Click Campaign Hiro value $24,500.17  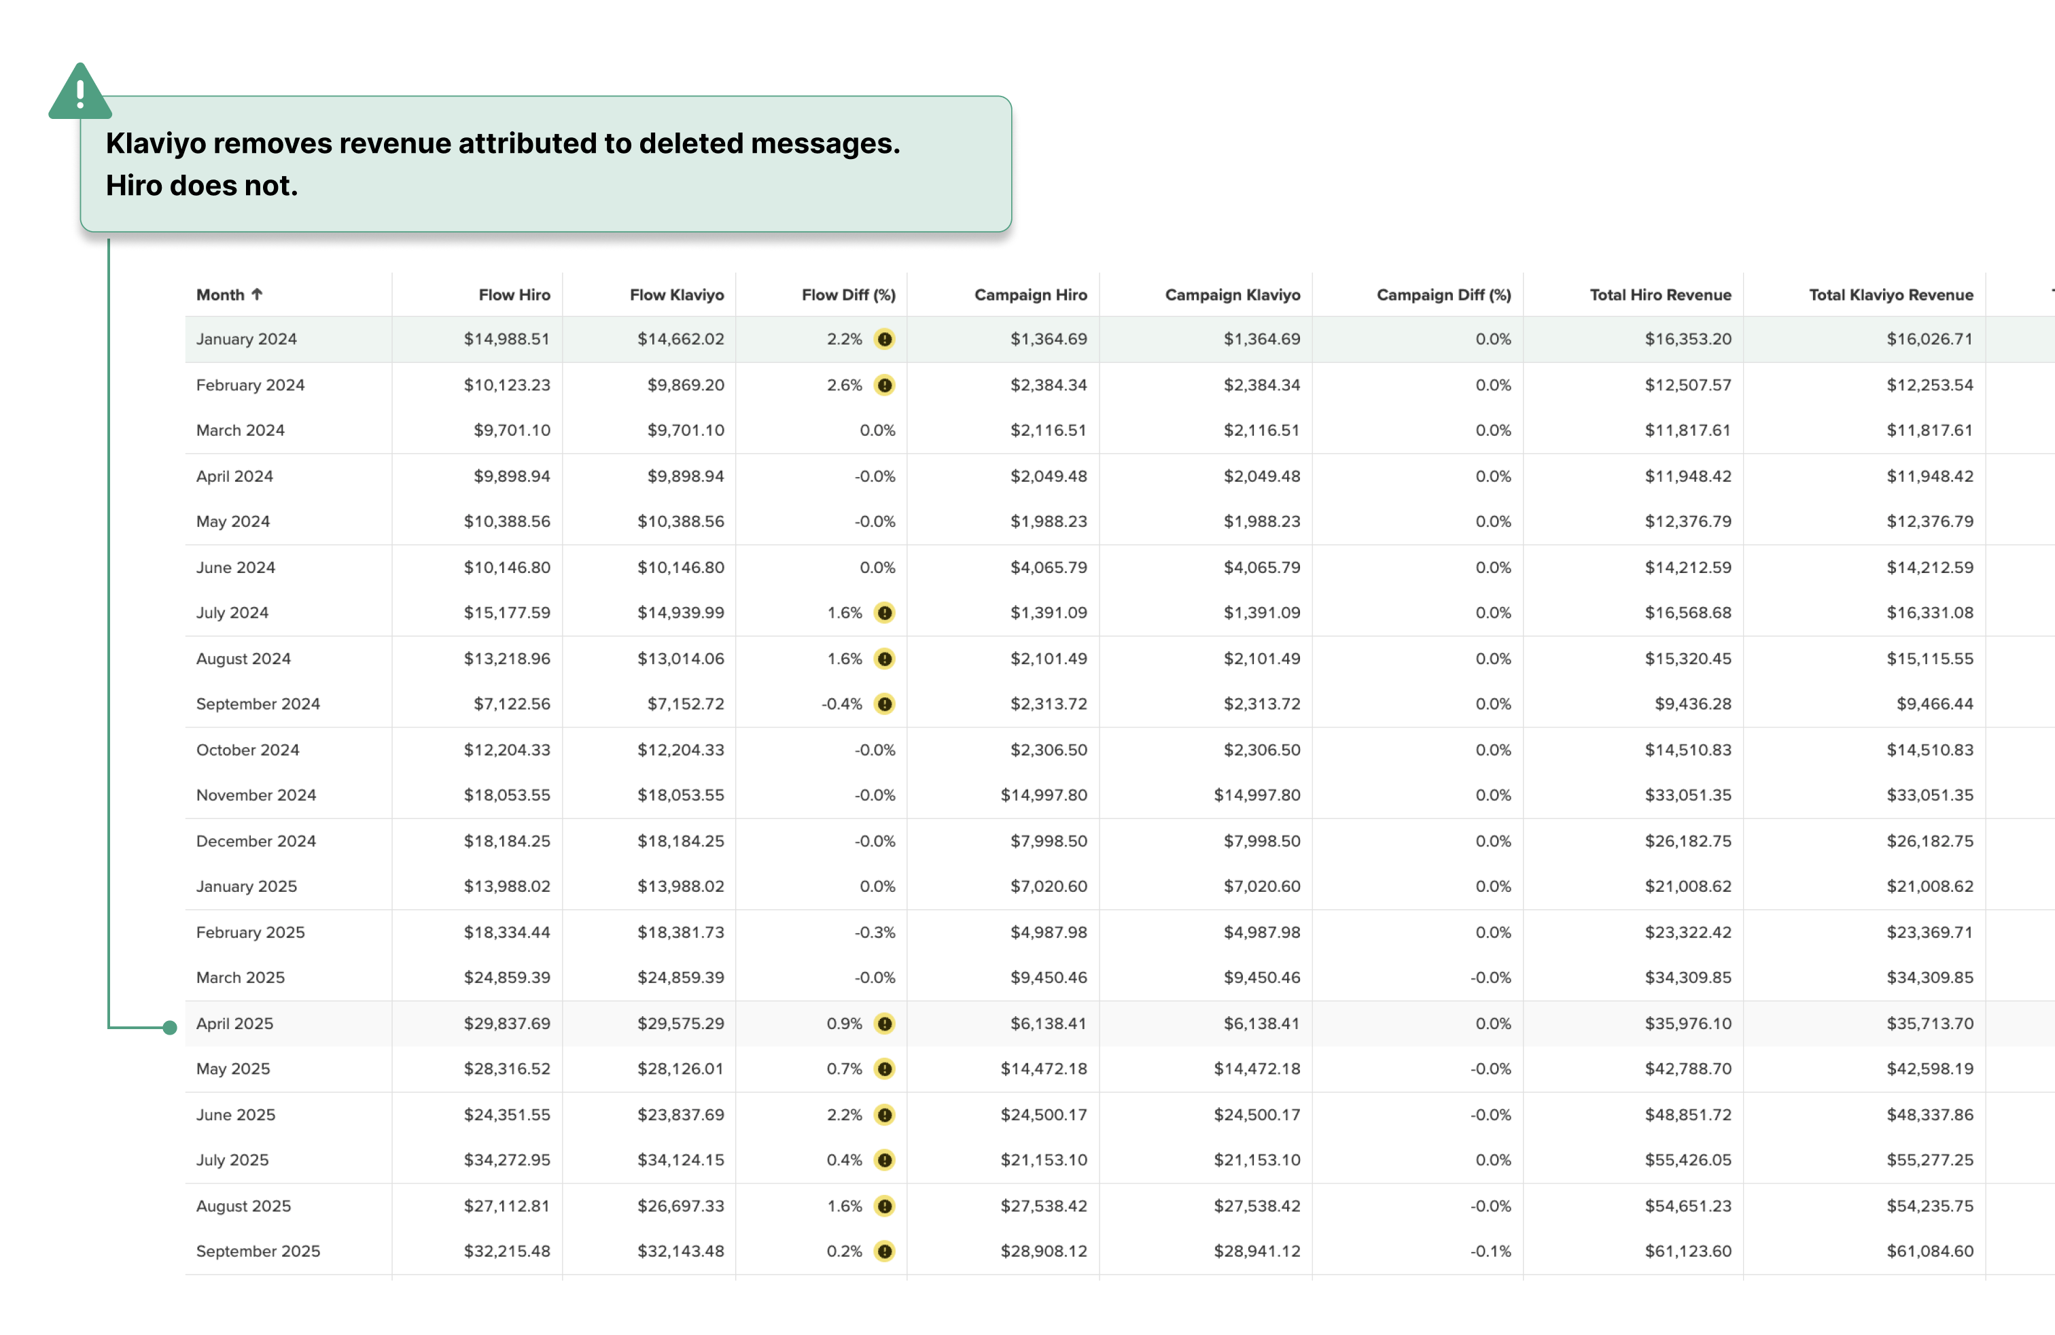pos(1044,1115)
